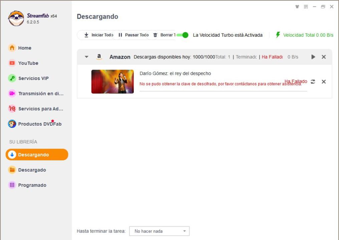The image size is (339, 240).
Task: Retry the failed Darío Gómez download
Action: 313,82
